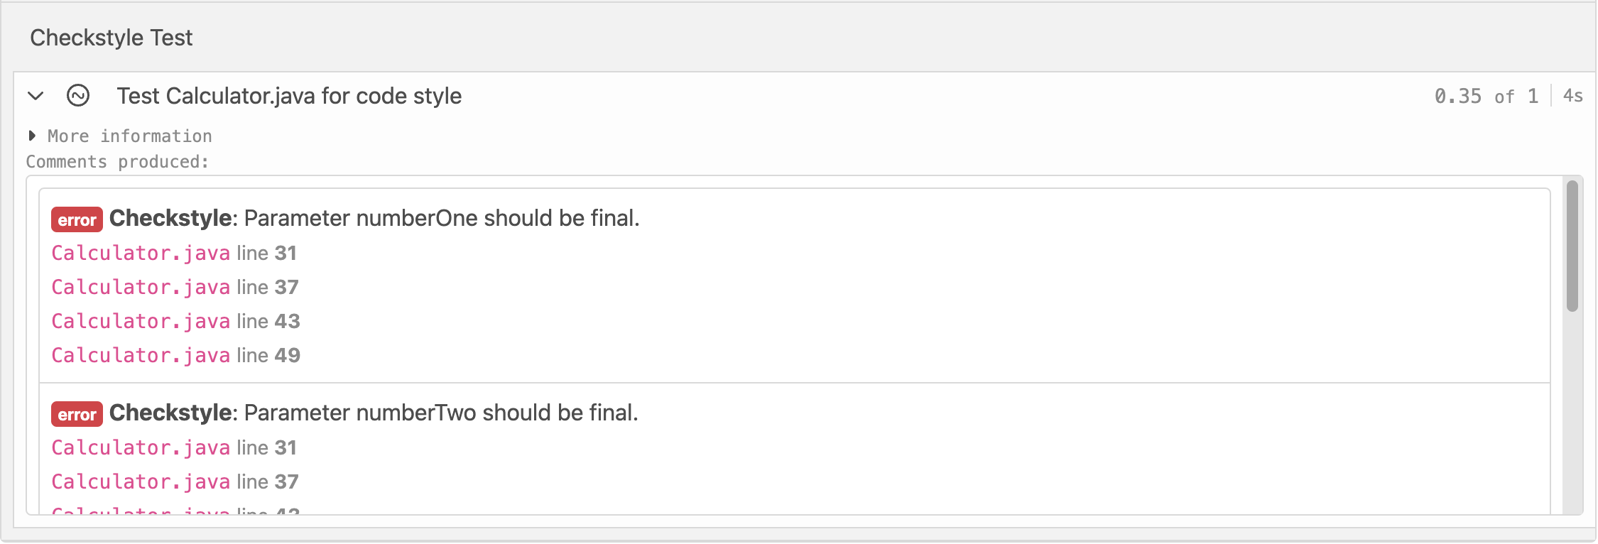
Task: Collapse the Test Calculator.java row chevron
Action: pos(36,96)
